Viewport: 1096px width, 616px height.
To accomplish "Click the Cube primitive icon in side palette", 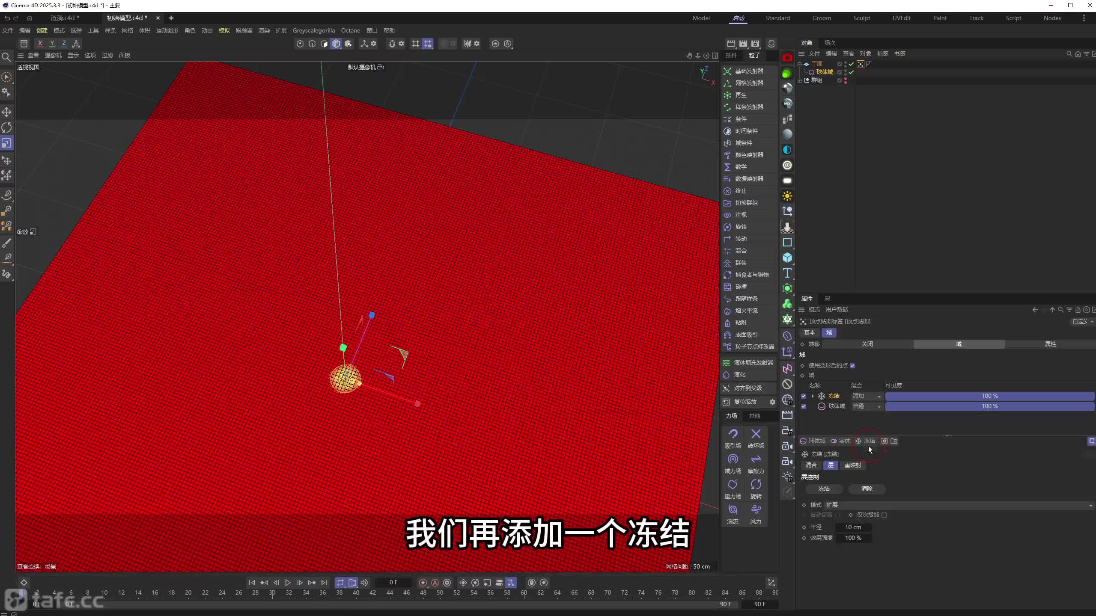I will coord(787,258).
